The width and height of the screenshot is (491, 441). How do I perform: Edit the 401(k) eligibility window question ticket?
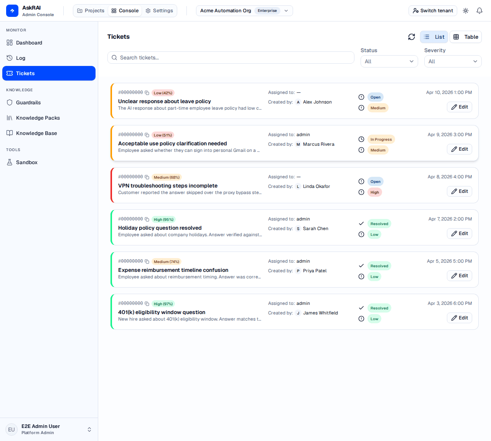[x=460, y=318]
